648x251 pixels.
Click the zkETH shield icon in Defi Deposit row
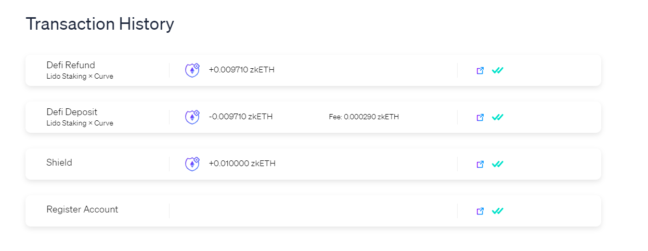(192, 117)
